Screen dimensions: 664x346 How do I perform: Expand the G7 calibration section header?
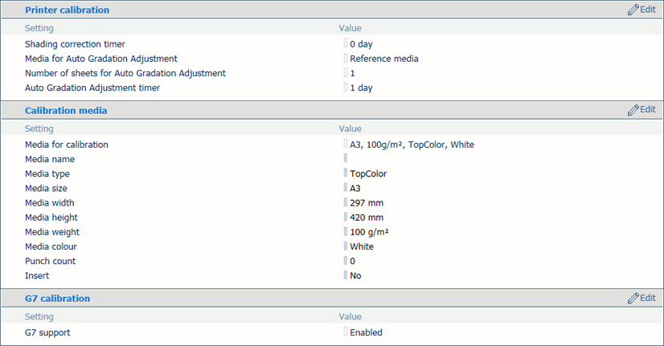pyautogui.click(x=57, y=298)
